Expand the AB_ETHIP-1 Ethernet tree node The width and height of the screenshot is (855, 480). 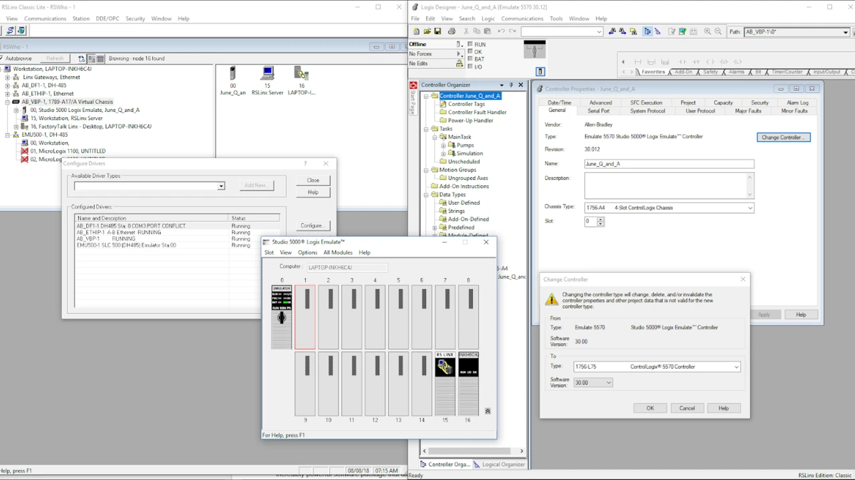point(7,94)
